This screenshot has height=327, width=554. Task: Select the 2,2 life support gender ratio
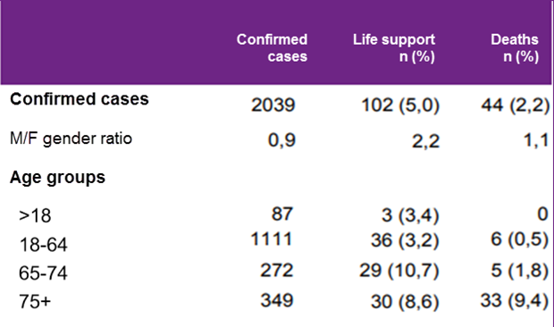point(425,141)
